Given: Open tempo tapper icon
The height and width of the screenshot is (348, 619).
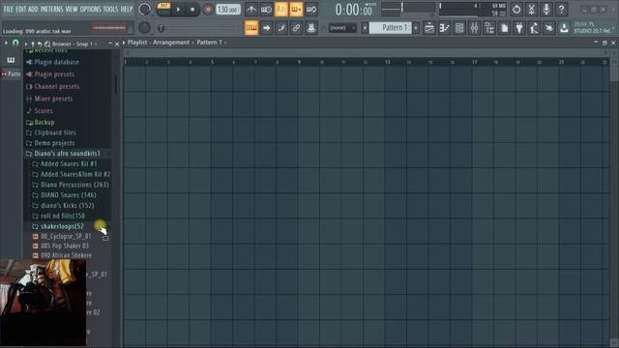Looking at the screenshot, I should (535, 28).
